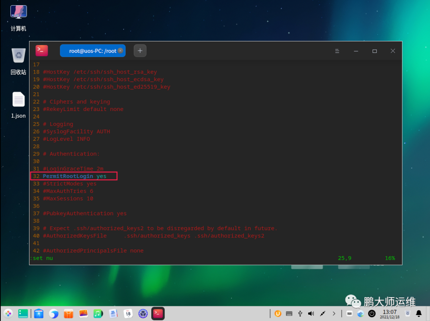This screenshot has height=321, width=430.
Task: Launch the blue browser dock icon
Action: [x=54, y=313]
